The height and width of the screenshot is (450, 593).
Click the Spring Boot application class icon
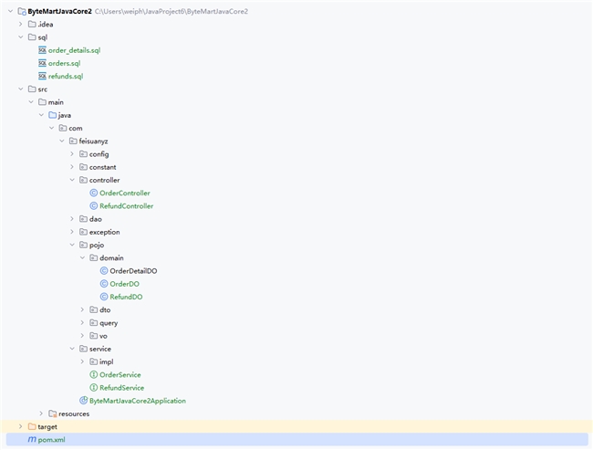pos(84,401)
